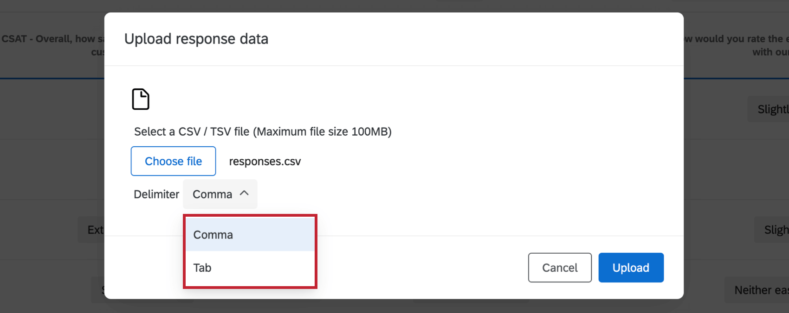
Task: Click the Select a CSV / TSV file text
Action: click(263, 131)
